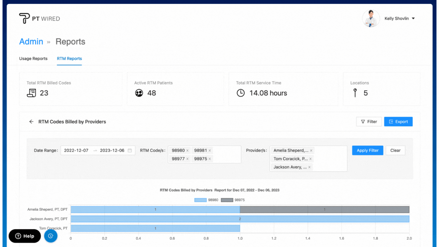The image size is (439, 247).
Task: Click the blue clock icon near Help
Action: 51,236
